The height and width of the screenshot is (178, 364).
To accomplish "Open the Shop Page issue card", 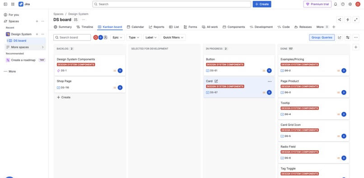I will pyautogui.click(x=90, y=85).
